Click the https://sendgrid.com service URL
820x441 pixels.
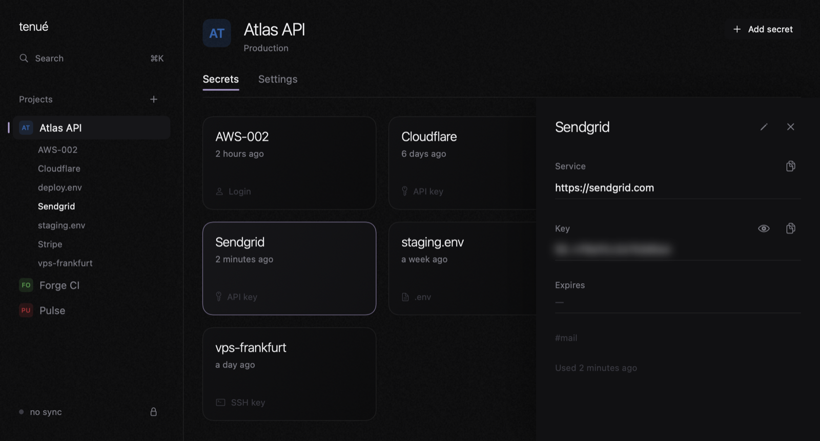click(x=605, y=188)
